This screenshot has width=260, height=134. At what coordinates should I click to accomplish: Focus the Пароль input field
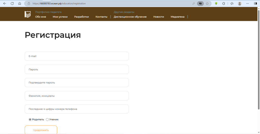coord(77,69)
